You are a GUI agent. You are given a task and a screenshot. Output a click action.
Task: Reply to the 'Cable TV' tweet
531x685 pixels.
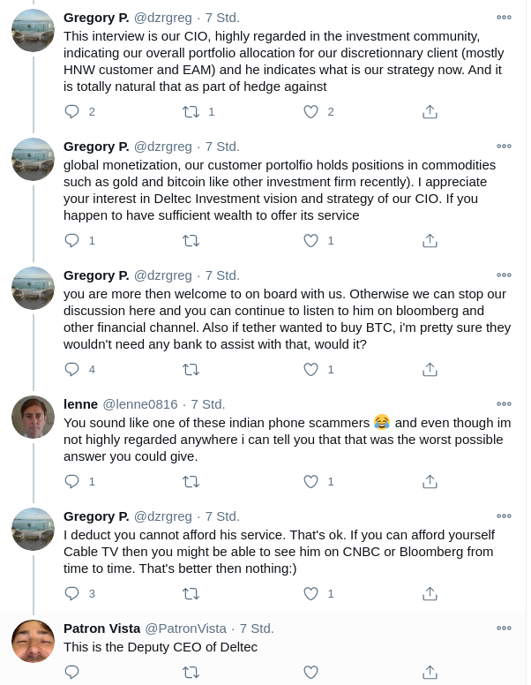click(72, 594)
